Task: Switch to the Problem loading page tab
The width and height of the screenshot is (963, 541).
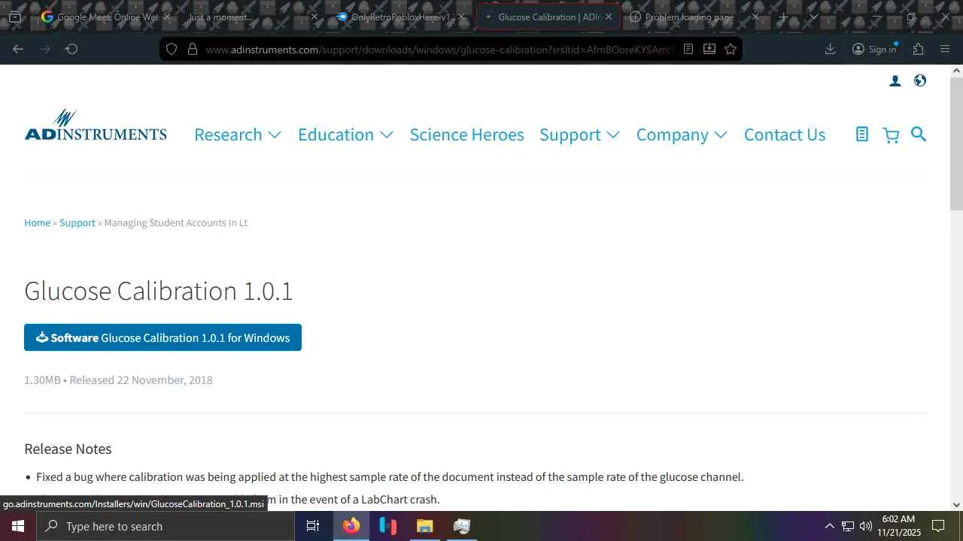Action: [696, 17]
